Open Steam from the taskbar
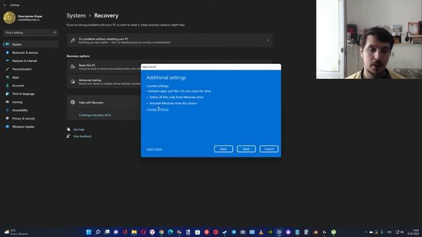This screenshot has width=422, height=237. pyautogui.click(x=224, y=232)
